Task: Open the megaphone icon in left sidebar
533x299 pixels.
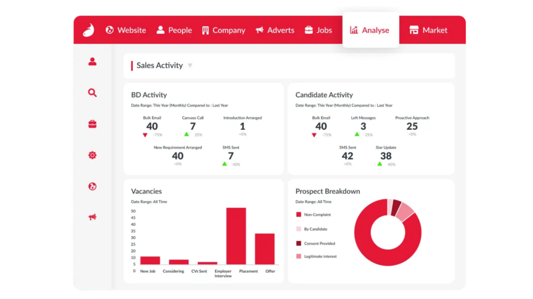Action: pyautogui.click(x=92, y=217)
